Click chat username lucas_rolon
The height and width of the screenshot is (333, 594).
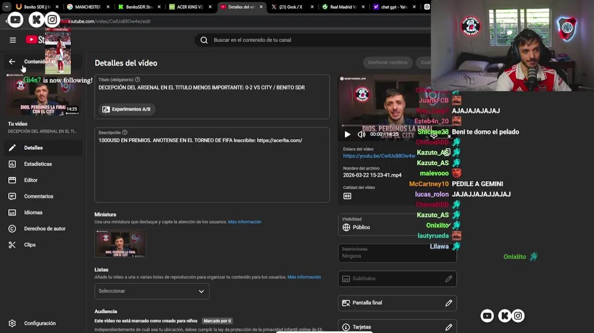tap(432, 194)
